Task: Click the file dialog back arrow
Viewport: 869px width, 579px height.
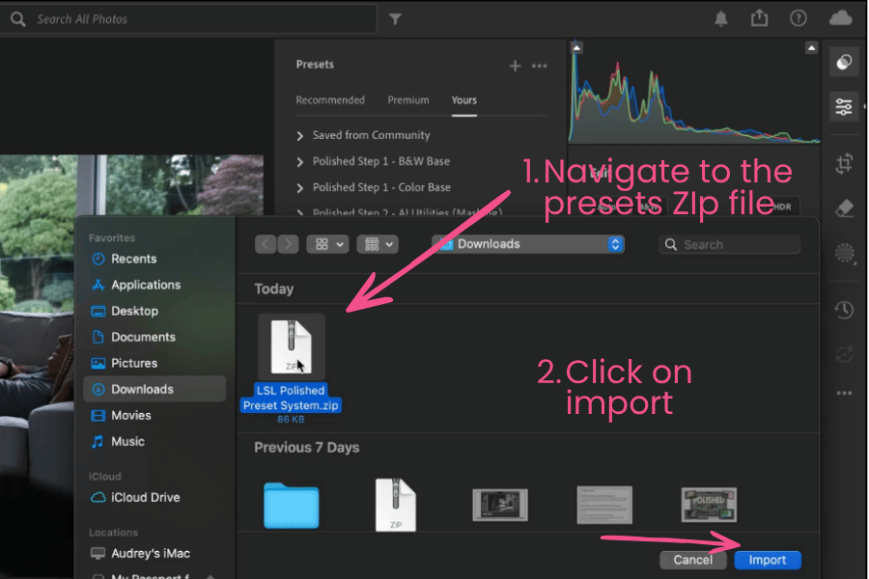Action: click(x=266, y=244)
